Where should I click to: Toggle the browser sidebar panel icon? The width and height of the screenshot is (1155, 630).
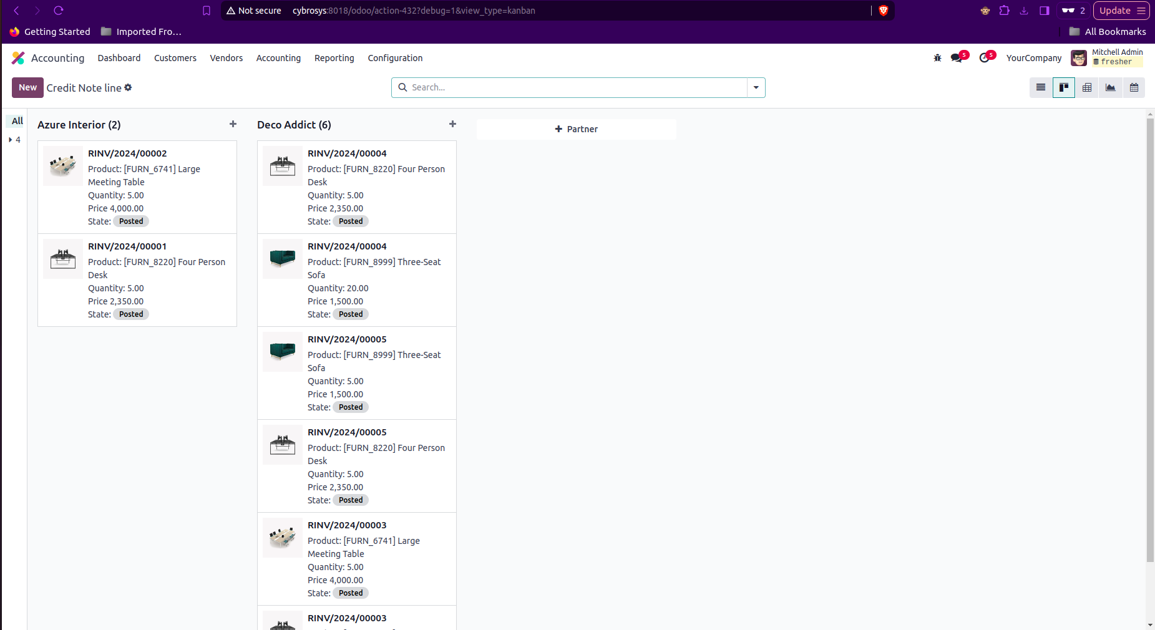click(x=1044, y=11)
